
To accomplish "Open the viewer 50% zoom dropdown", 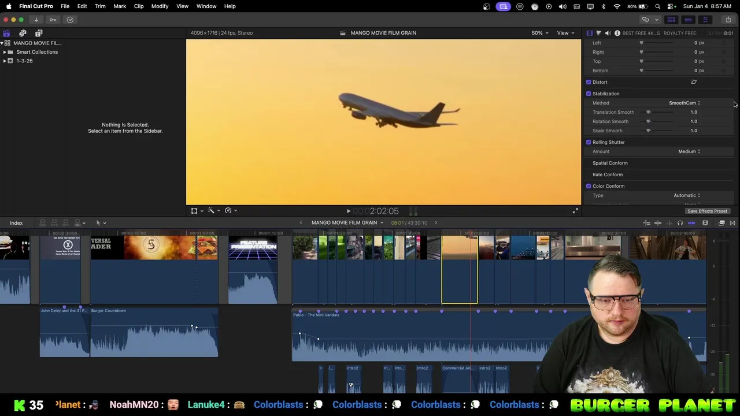I will pos(540,33).
